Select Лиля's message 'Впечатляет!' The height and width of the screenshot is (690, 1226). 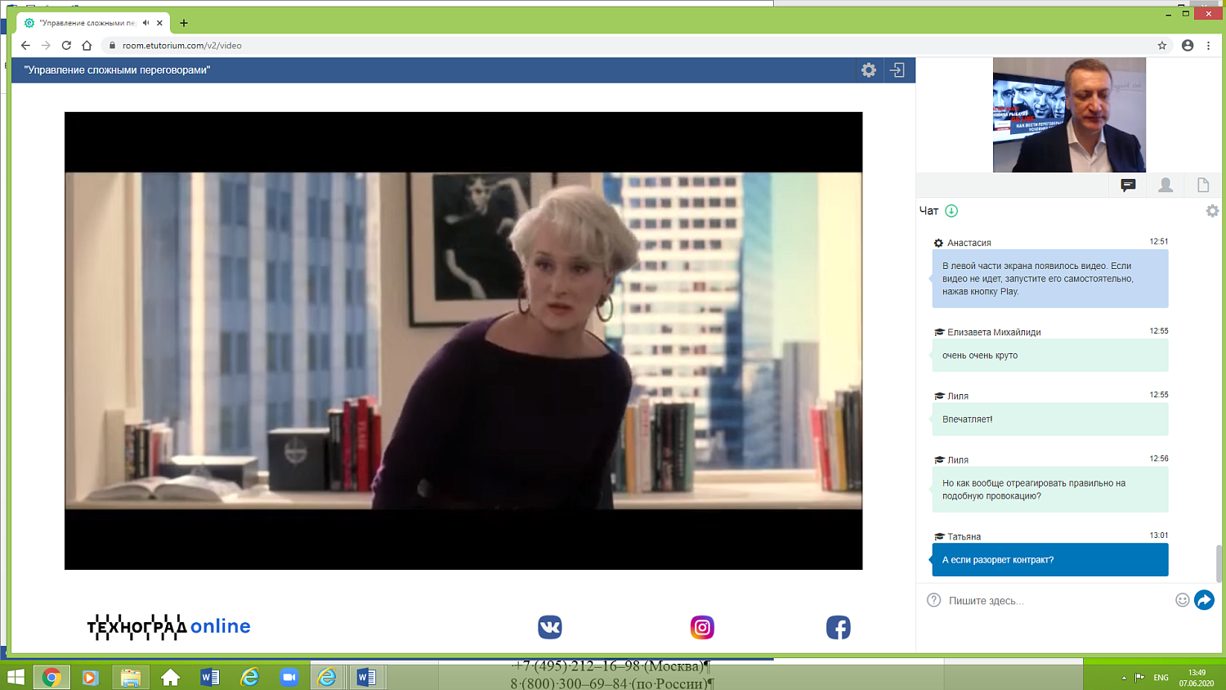1050,419
